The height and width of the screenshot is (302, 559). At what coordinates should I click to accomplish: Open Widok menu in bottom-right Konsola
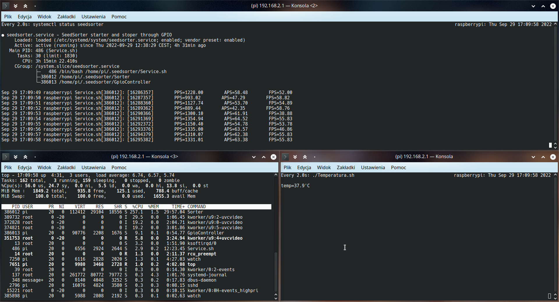coord(324,167)
